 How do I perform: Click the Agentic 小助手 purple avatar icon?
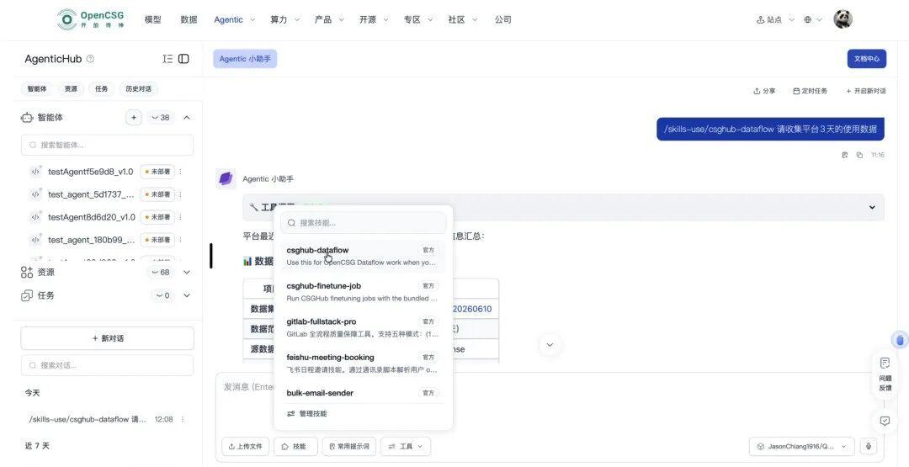pyautogui.click(x=226, y=179)
